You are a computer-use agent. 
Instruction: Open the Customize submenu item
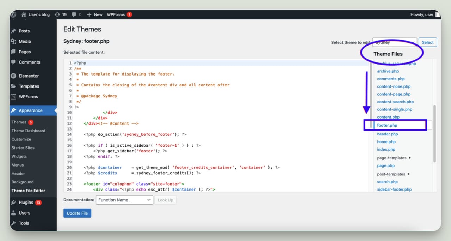click(21, 139)
